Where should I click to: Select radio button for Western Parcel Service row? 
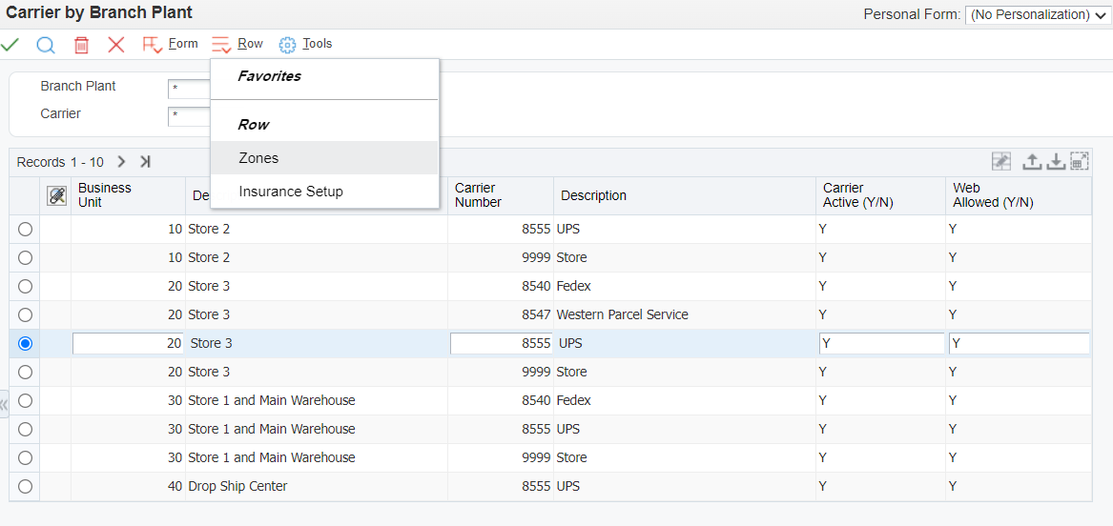coord(25,315)
